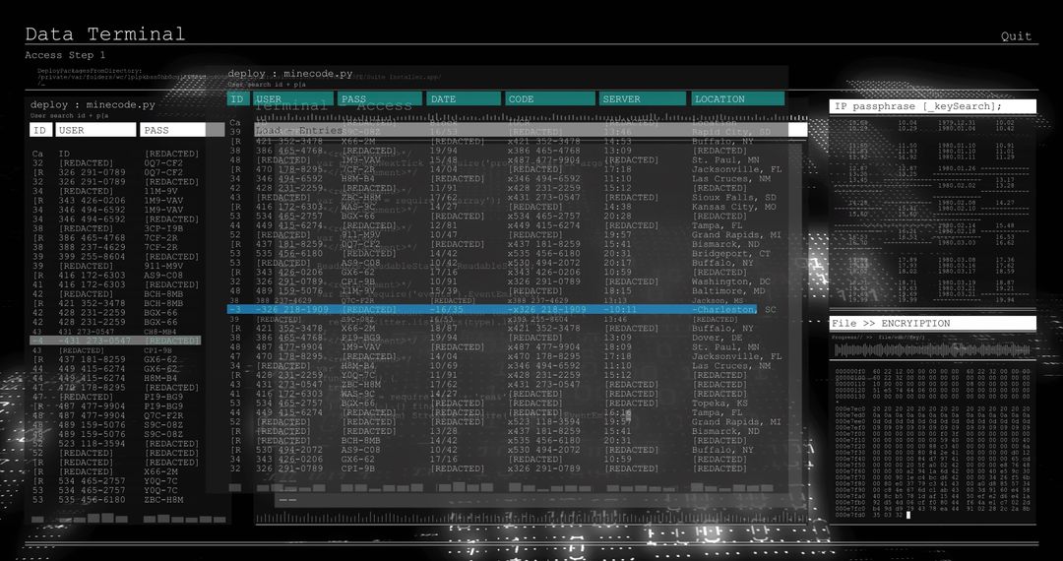Click the CODE column header

tap(549, 99)
